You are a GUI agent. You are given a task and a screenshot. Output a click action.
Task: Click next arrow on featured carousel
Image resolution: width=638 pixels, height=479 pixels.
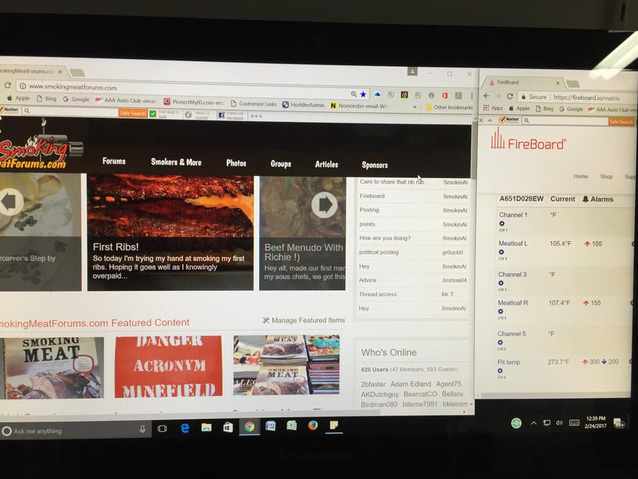point(324,205)
